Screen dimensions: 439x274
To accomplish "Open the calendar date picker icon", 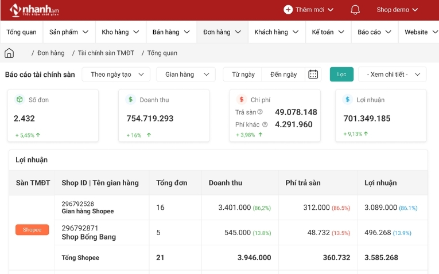I will [313, 75].
